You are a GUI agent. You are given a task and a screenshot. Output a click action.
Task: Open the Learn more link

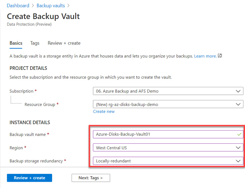[x=205, y=56]
